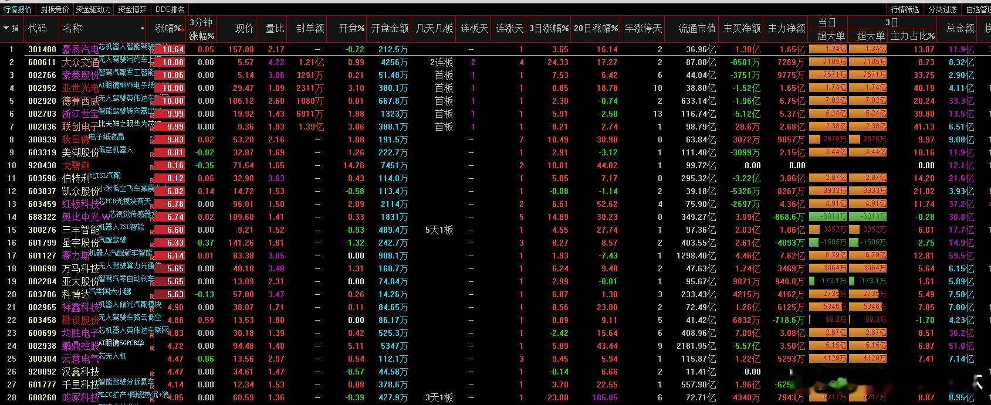Image resolution: width=991 pixels, height=405 pixels.
Task: Click stock code 002703
Action: point(42,114)
